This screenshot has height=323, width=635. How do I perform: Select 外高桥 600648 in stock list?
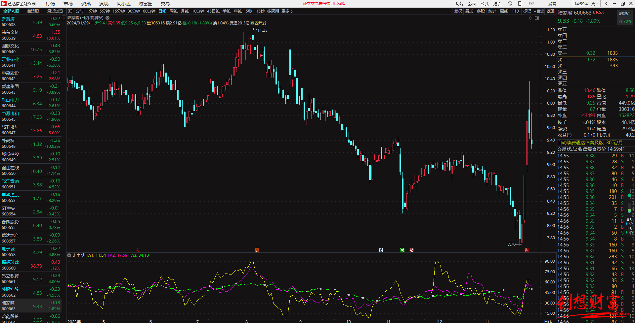(x=31, y=144)
